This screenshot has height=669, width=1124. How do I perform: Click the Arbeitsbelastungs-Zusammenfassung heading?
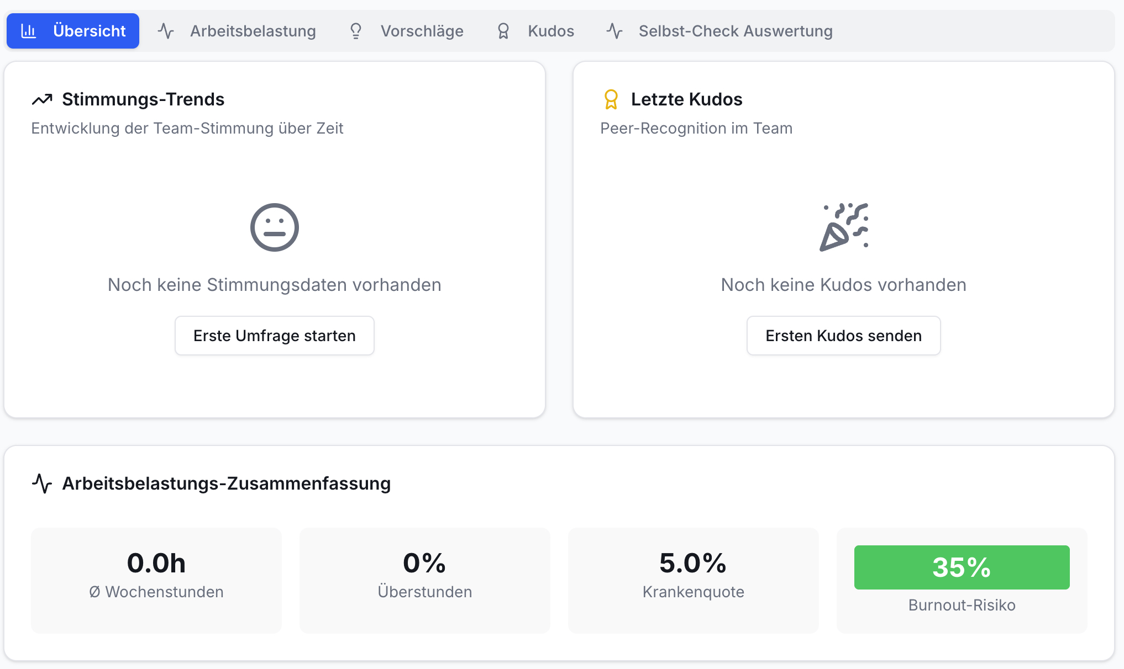227,484
